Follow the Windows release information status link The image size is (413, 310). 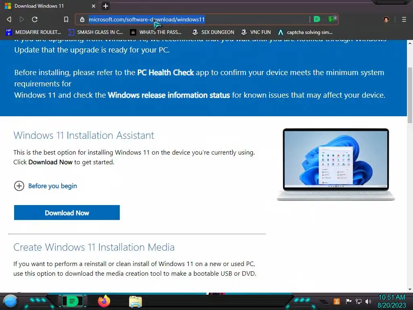169,95
